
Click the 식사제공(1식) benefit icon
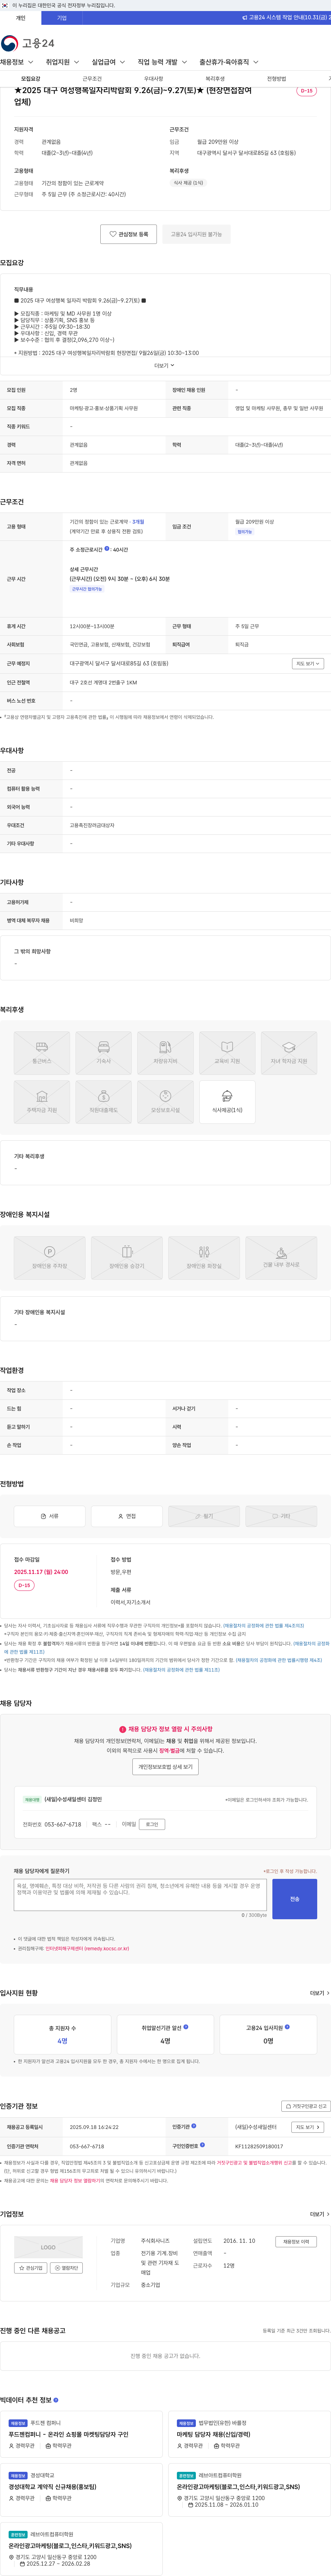click(x=227, y=1102)
